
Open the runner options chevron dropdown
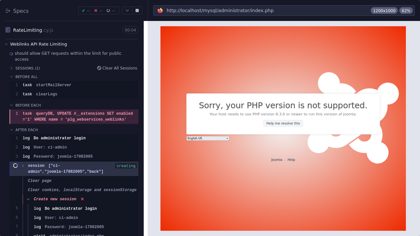[x=127, y=10]
